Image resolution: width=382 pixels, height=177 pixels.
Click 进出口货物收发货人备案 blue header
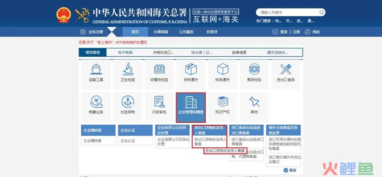tap(209, 130)
